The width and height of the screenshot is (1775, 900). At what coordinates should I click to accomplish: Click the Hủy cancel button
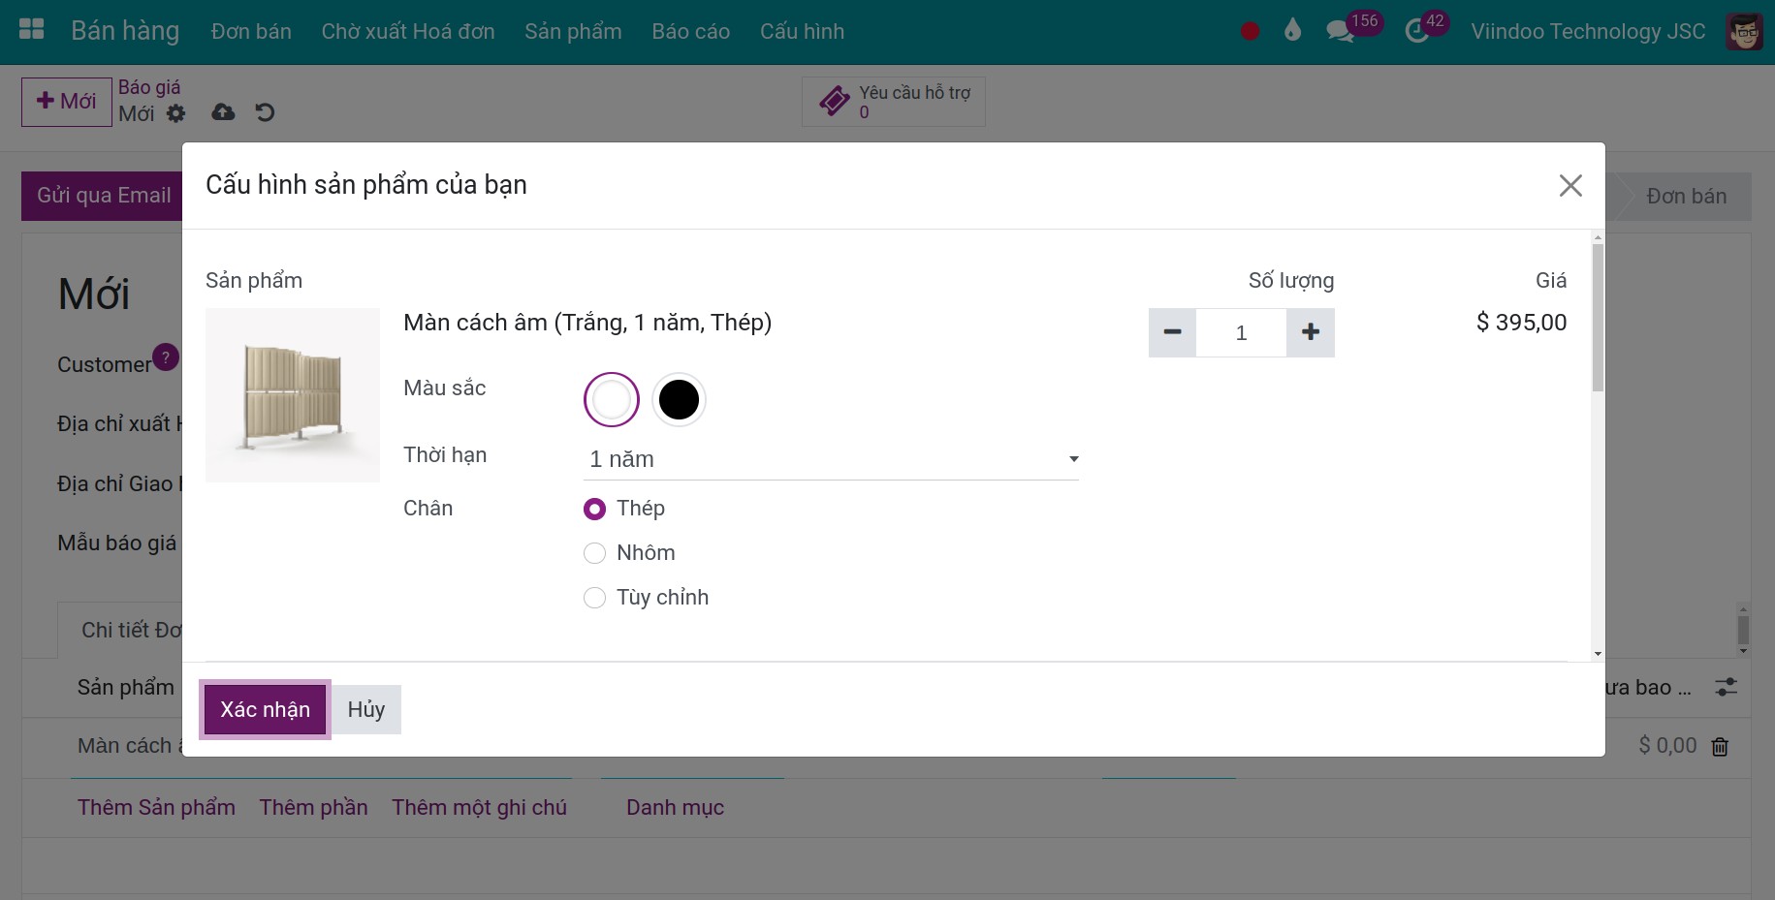[366, 709]
